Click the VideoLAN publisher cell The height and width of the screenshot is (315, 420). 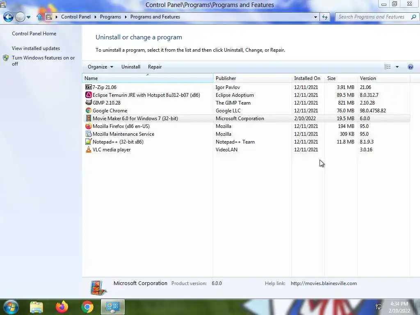click(x=226, y=149)
